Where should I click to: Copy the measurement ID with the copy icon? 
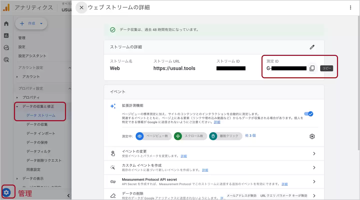coord(312,68)
